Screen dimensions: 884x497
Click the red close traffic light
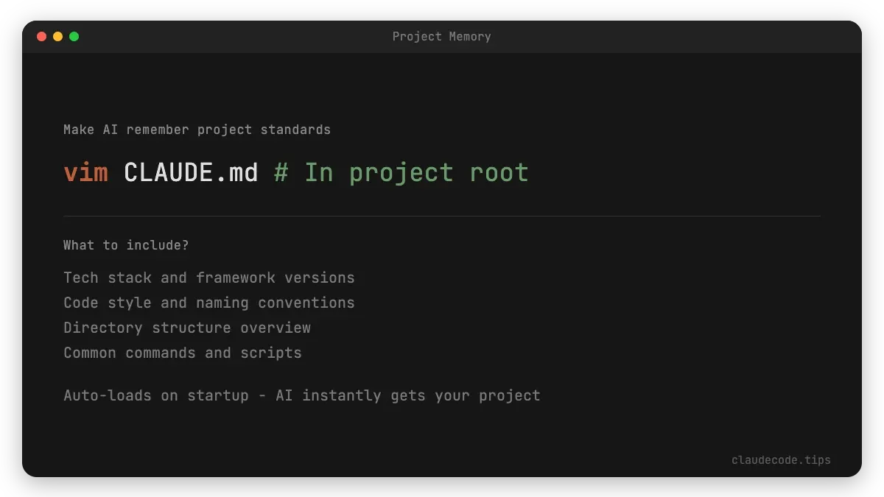click(42, 35)
